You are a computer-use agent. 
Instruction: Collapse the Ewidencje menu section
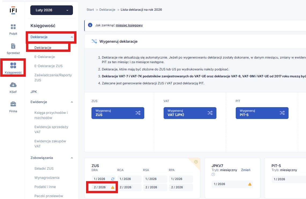click(x=72, y=102)
